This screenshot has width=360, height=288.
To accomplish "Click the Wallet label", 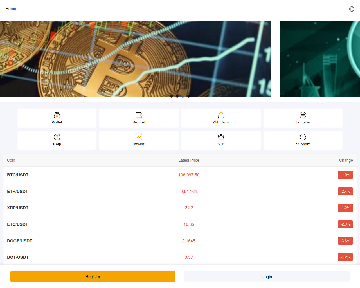I will (57, 122).
